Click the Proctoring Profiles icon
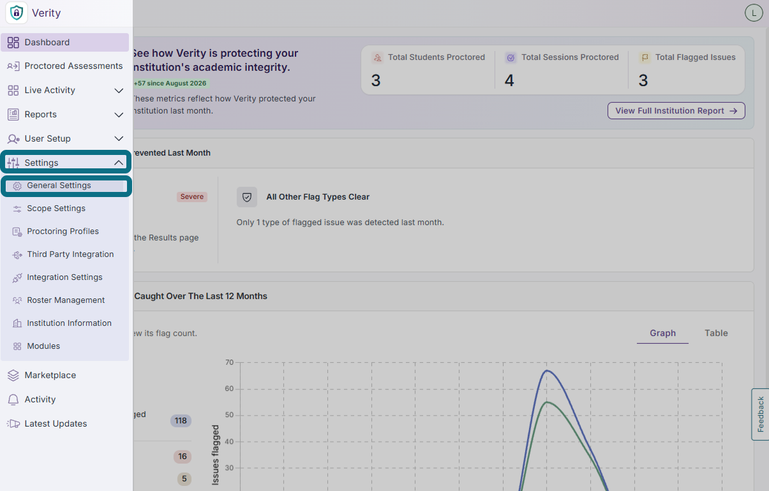This screenshot has height=491, width=769. pyautogui.click(x=17, y=232)
